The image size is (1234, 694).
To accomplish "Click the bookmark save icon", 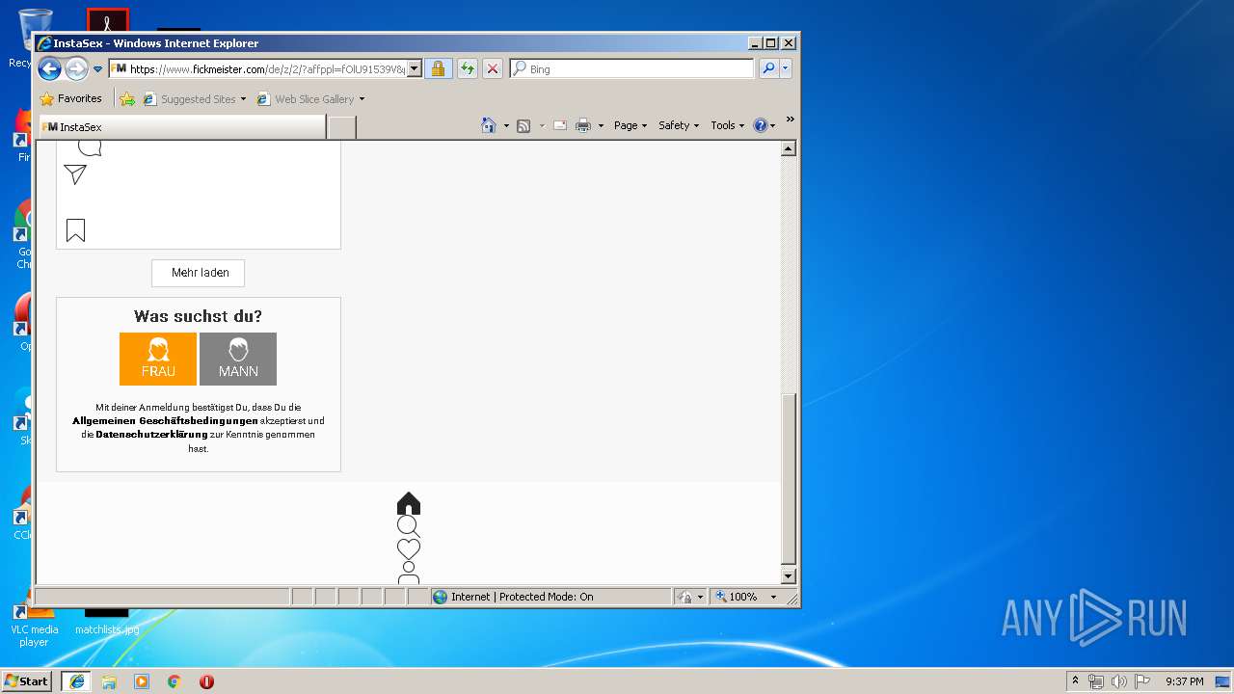I will (75, 230).
